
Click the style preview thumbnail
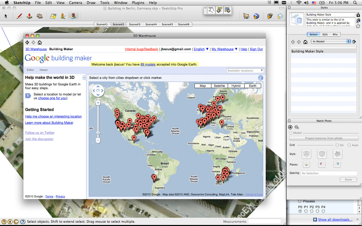pyautogui.click(x=297, y=20)
